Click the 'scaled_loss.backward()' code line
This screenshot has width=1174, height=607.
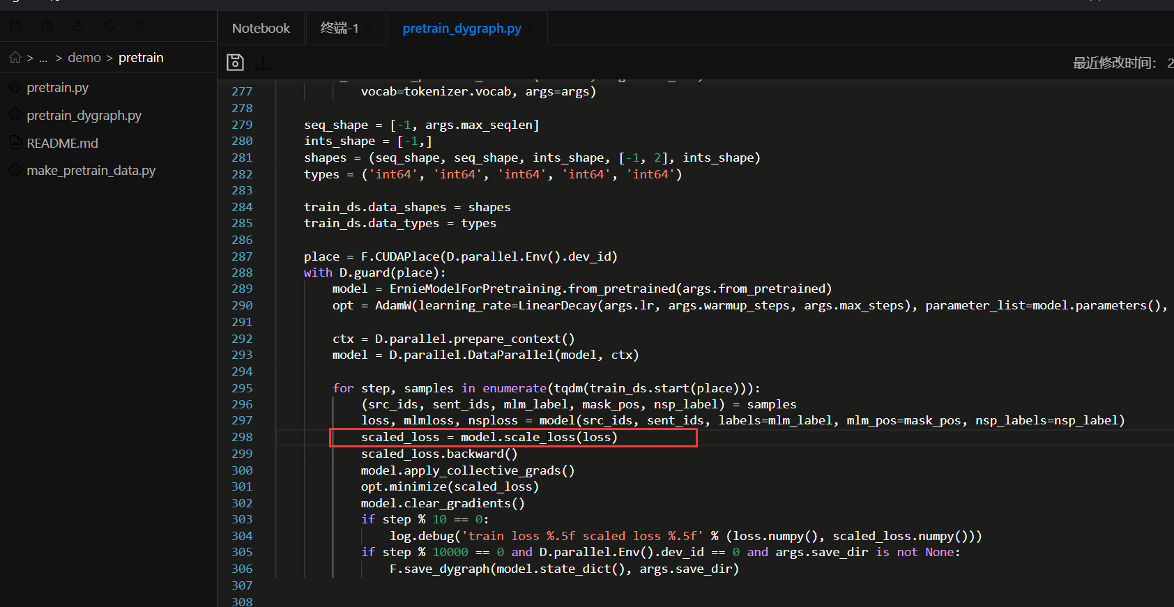pos(439,454)
